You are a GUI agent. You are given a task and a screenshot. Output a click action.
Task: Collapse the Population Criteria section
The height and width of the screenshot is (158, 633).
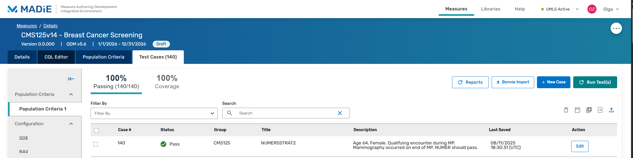[71, 94]
